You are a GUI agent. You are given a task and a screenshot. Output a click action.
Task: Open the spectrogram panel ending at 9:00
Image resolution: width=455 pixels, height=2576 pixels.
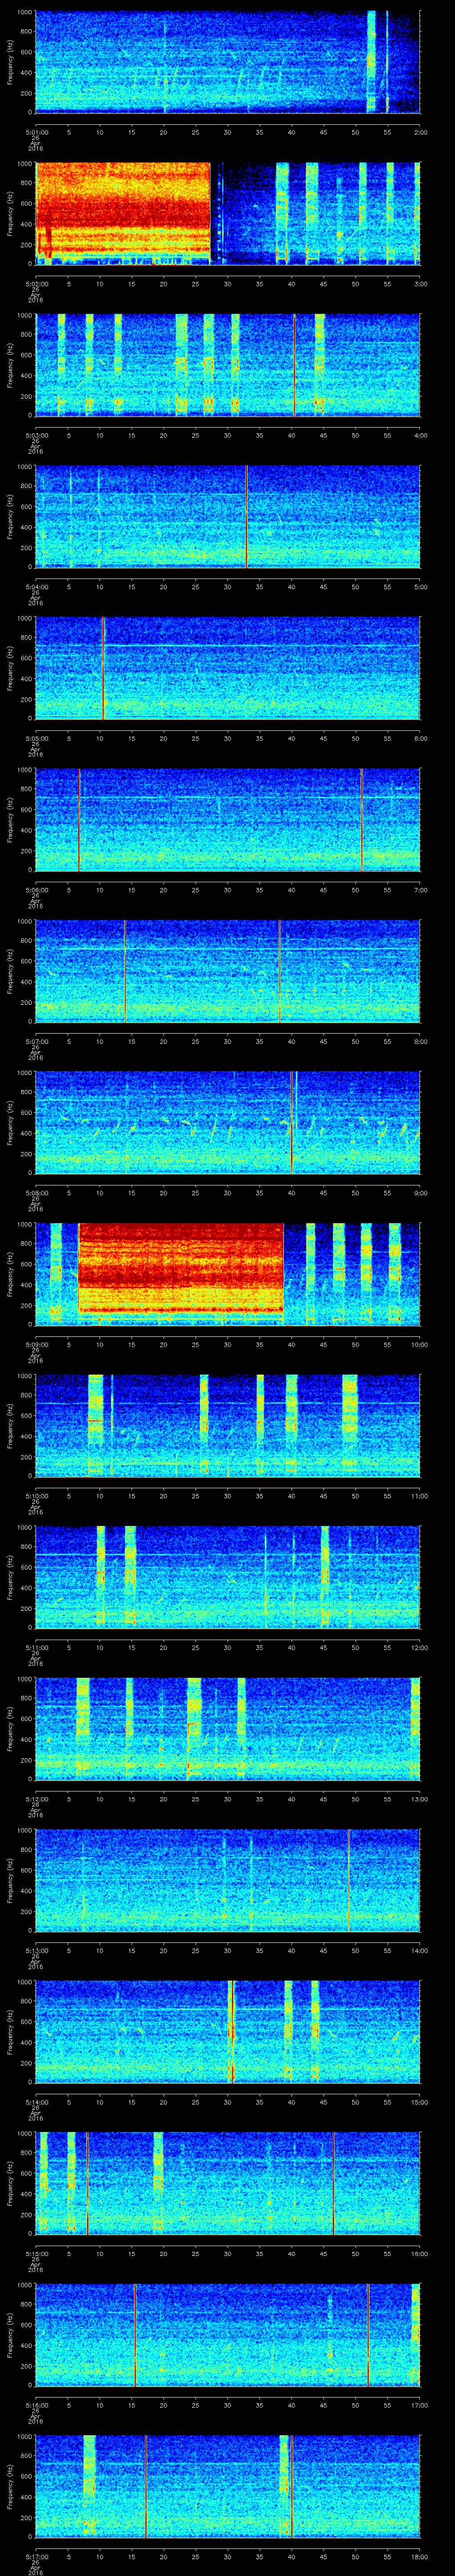click(x=227, y=1122)
